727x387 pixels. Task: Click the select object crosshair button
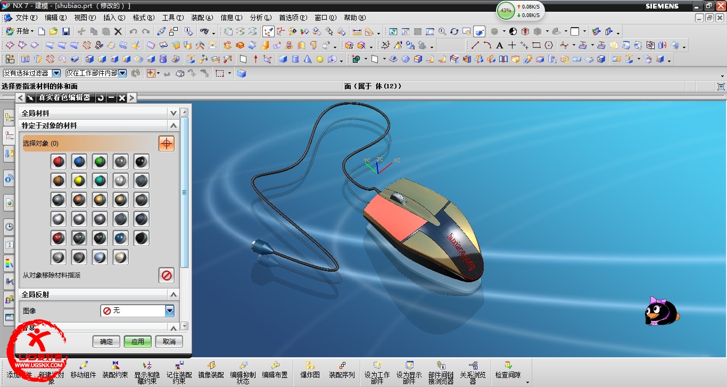(167, 143)
